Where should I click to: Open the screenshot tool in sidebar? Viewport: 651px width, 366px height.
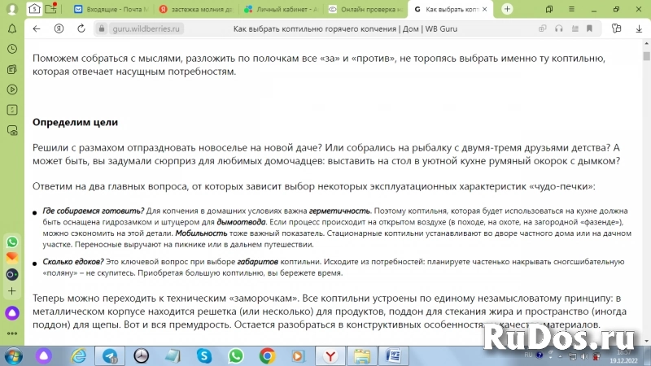(x=12, y=131)
